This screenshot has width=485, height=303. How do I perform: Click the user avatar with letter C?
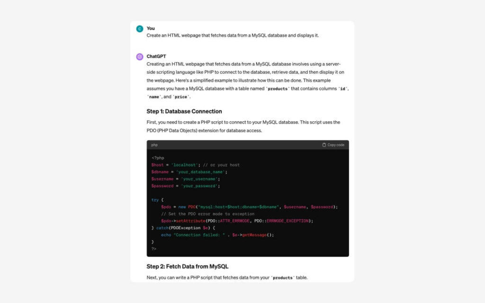(140, 29)
